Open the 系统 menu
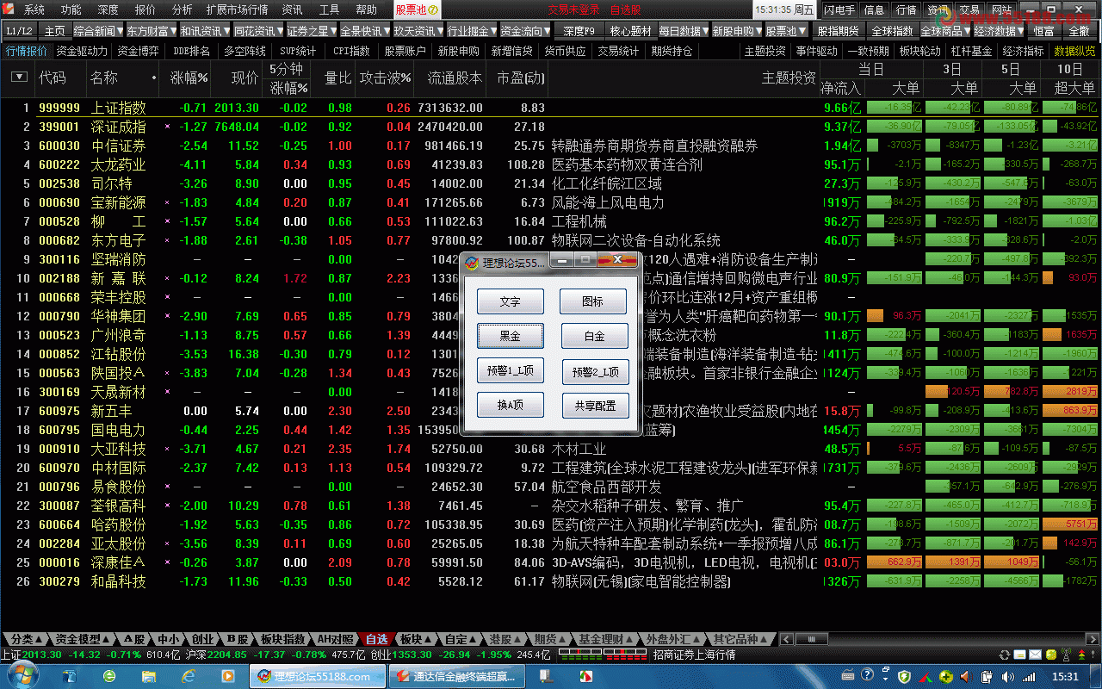 click(34, 9)
